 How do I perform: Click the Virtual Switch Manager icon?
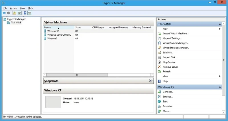[x=159, y=43]
